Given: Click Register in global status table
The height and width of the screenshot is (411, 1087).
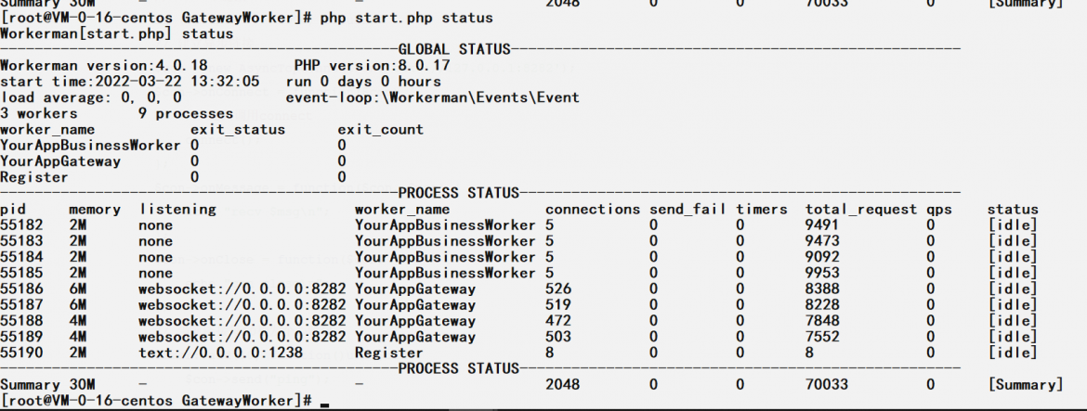Looking at the screenshot, I should click(34, 177).
